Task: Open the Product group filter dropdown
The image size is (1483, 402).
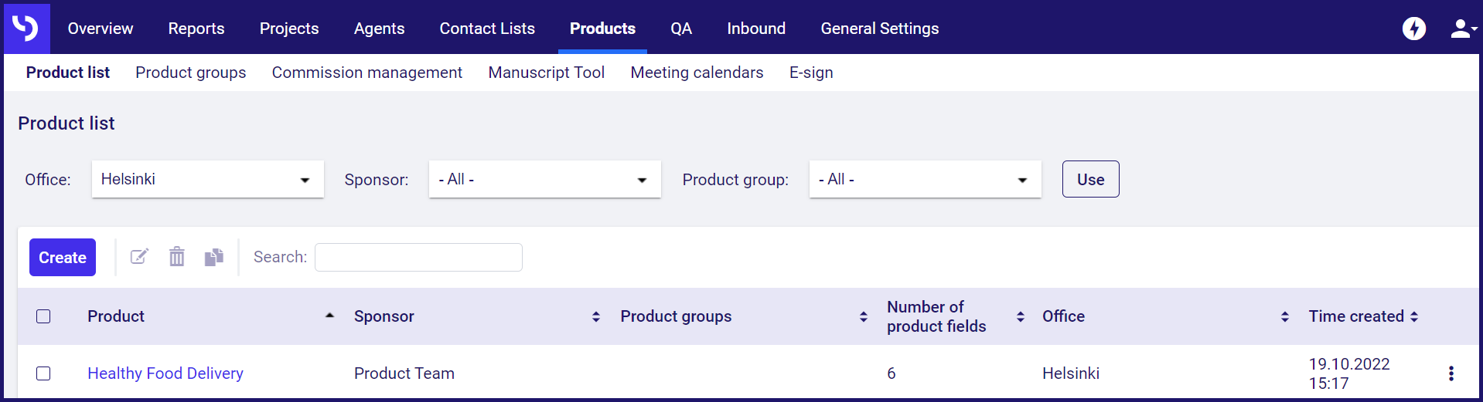Action: [x=925, y=179]
